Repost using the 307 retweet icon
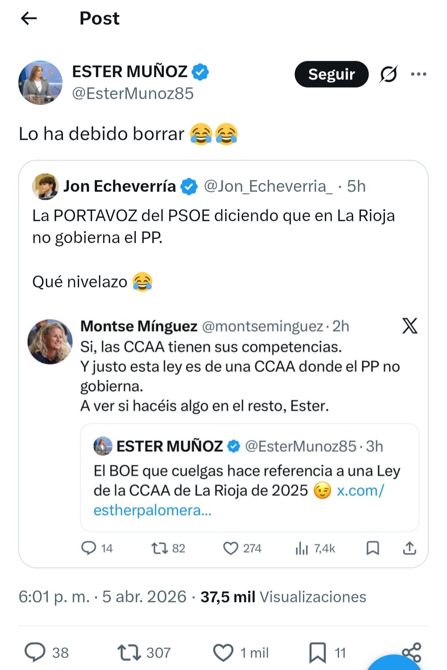The width and height of the screenshot is (447, 670). click(x=130, y=652)
